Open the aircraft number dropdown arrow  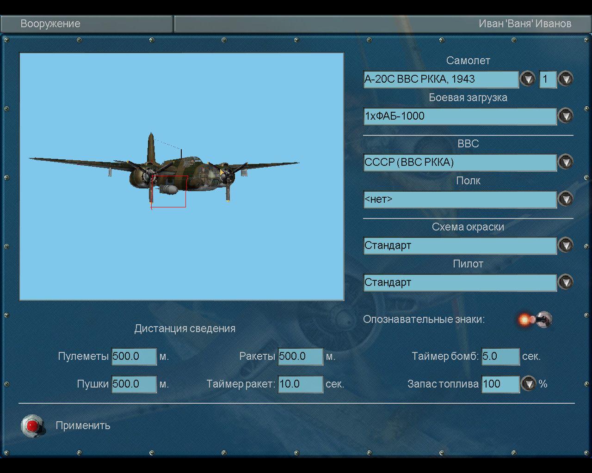(x=565, y=79)
